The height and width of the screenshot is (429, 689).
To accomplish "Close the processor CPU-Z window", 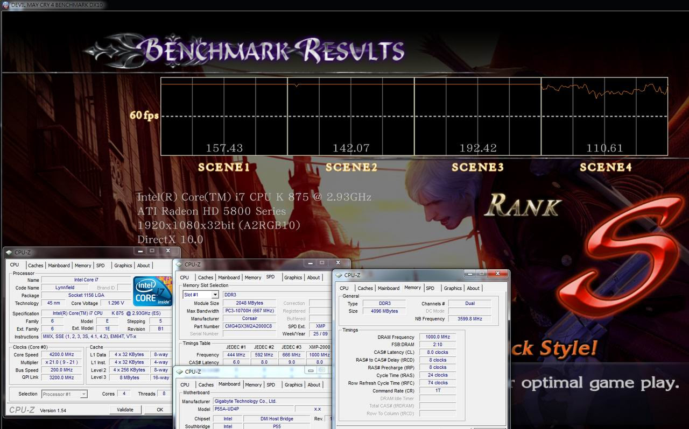I will pos(168,251).
